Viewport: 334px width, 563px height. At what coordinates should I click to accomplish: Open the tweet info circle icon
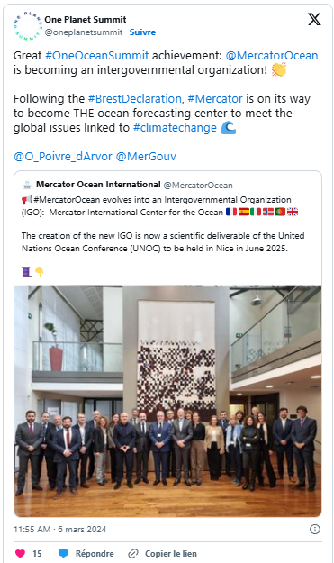tap(314, 529)
